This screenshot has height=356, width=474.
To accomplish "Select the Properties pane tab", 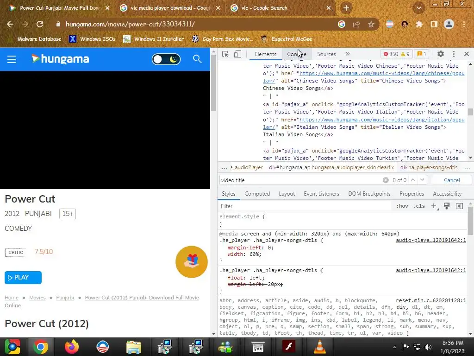I will (x=412, y=194).
